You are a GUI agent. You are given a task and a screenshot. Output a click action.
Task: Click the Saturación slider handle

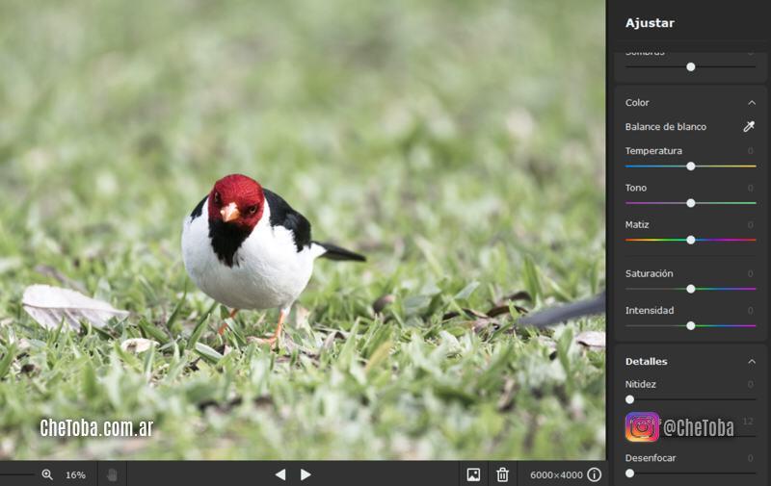click(691, 289)
